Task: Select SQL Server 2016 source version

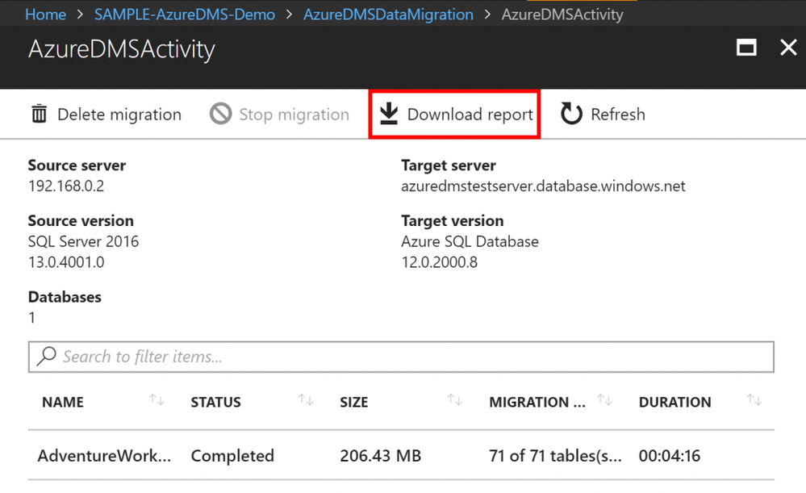Action: click(x=83, y=241)
